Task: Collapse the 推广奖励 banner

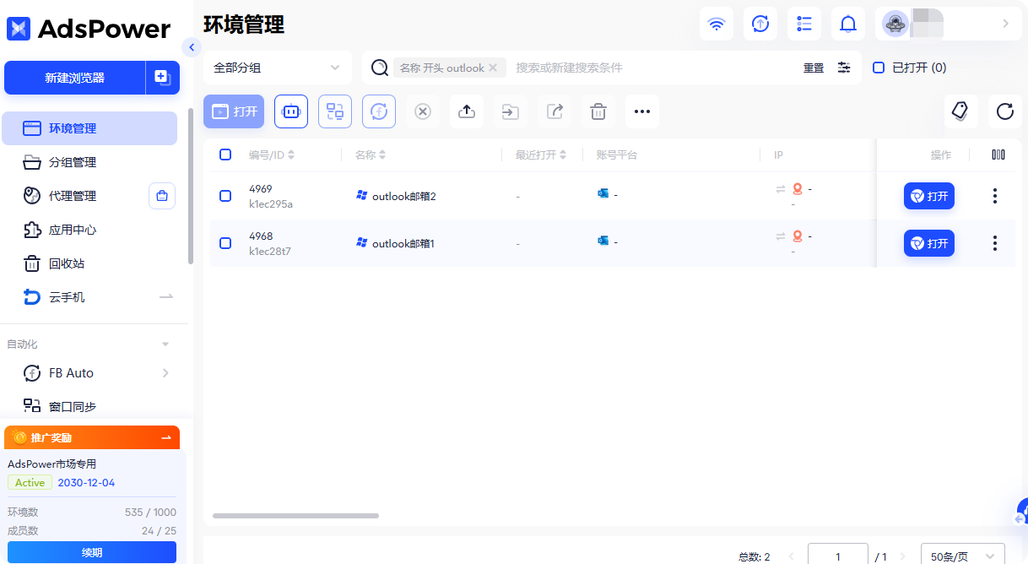Action: click(166, 437)
